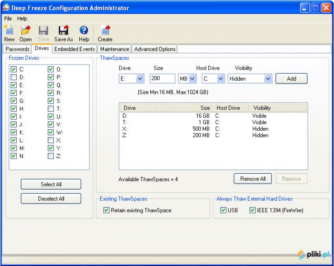Check frozen drive D: checkbox
The width and height of the screenshot is (334, 266).
pos(14,77)
